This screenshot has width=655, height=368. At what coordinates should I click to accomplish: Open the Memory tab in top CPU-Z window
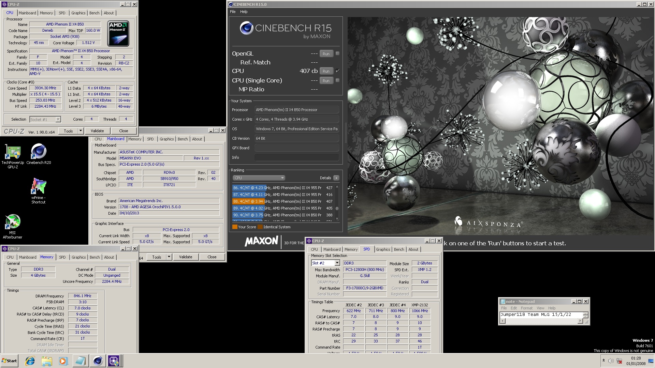click(46, 13)
